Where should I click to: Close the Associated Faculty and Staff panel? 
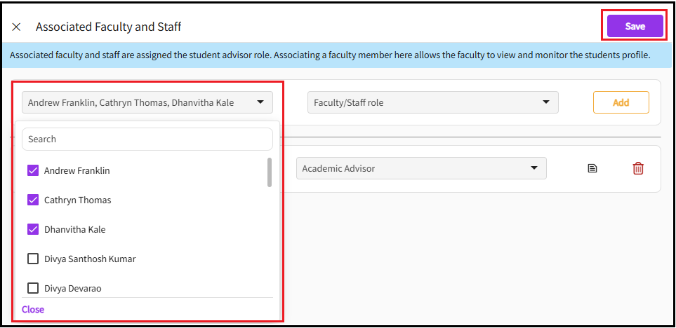click(16, 27)
